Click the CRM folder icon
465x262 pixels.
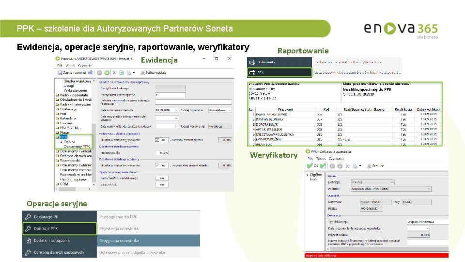[57, 184]
